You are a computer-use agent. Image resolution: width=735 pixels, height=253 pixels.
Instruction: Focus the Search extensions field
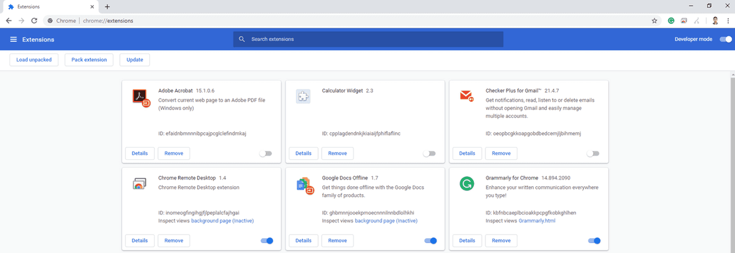[368, 40]
